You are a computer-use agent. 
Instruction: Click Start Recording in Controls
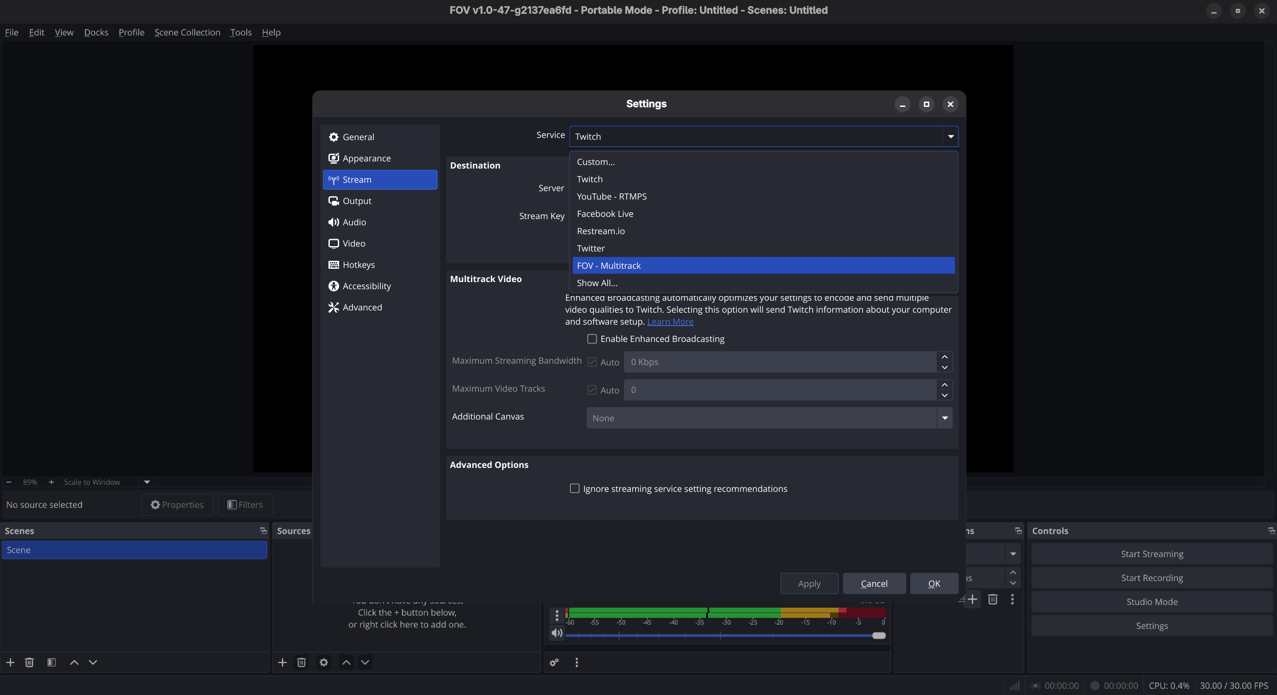pos(1151,577)
